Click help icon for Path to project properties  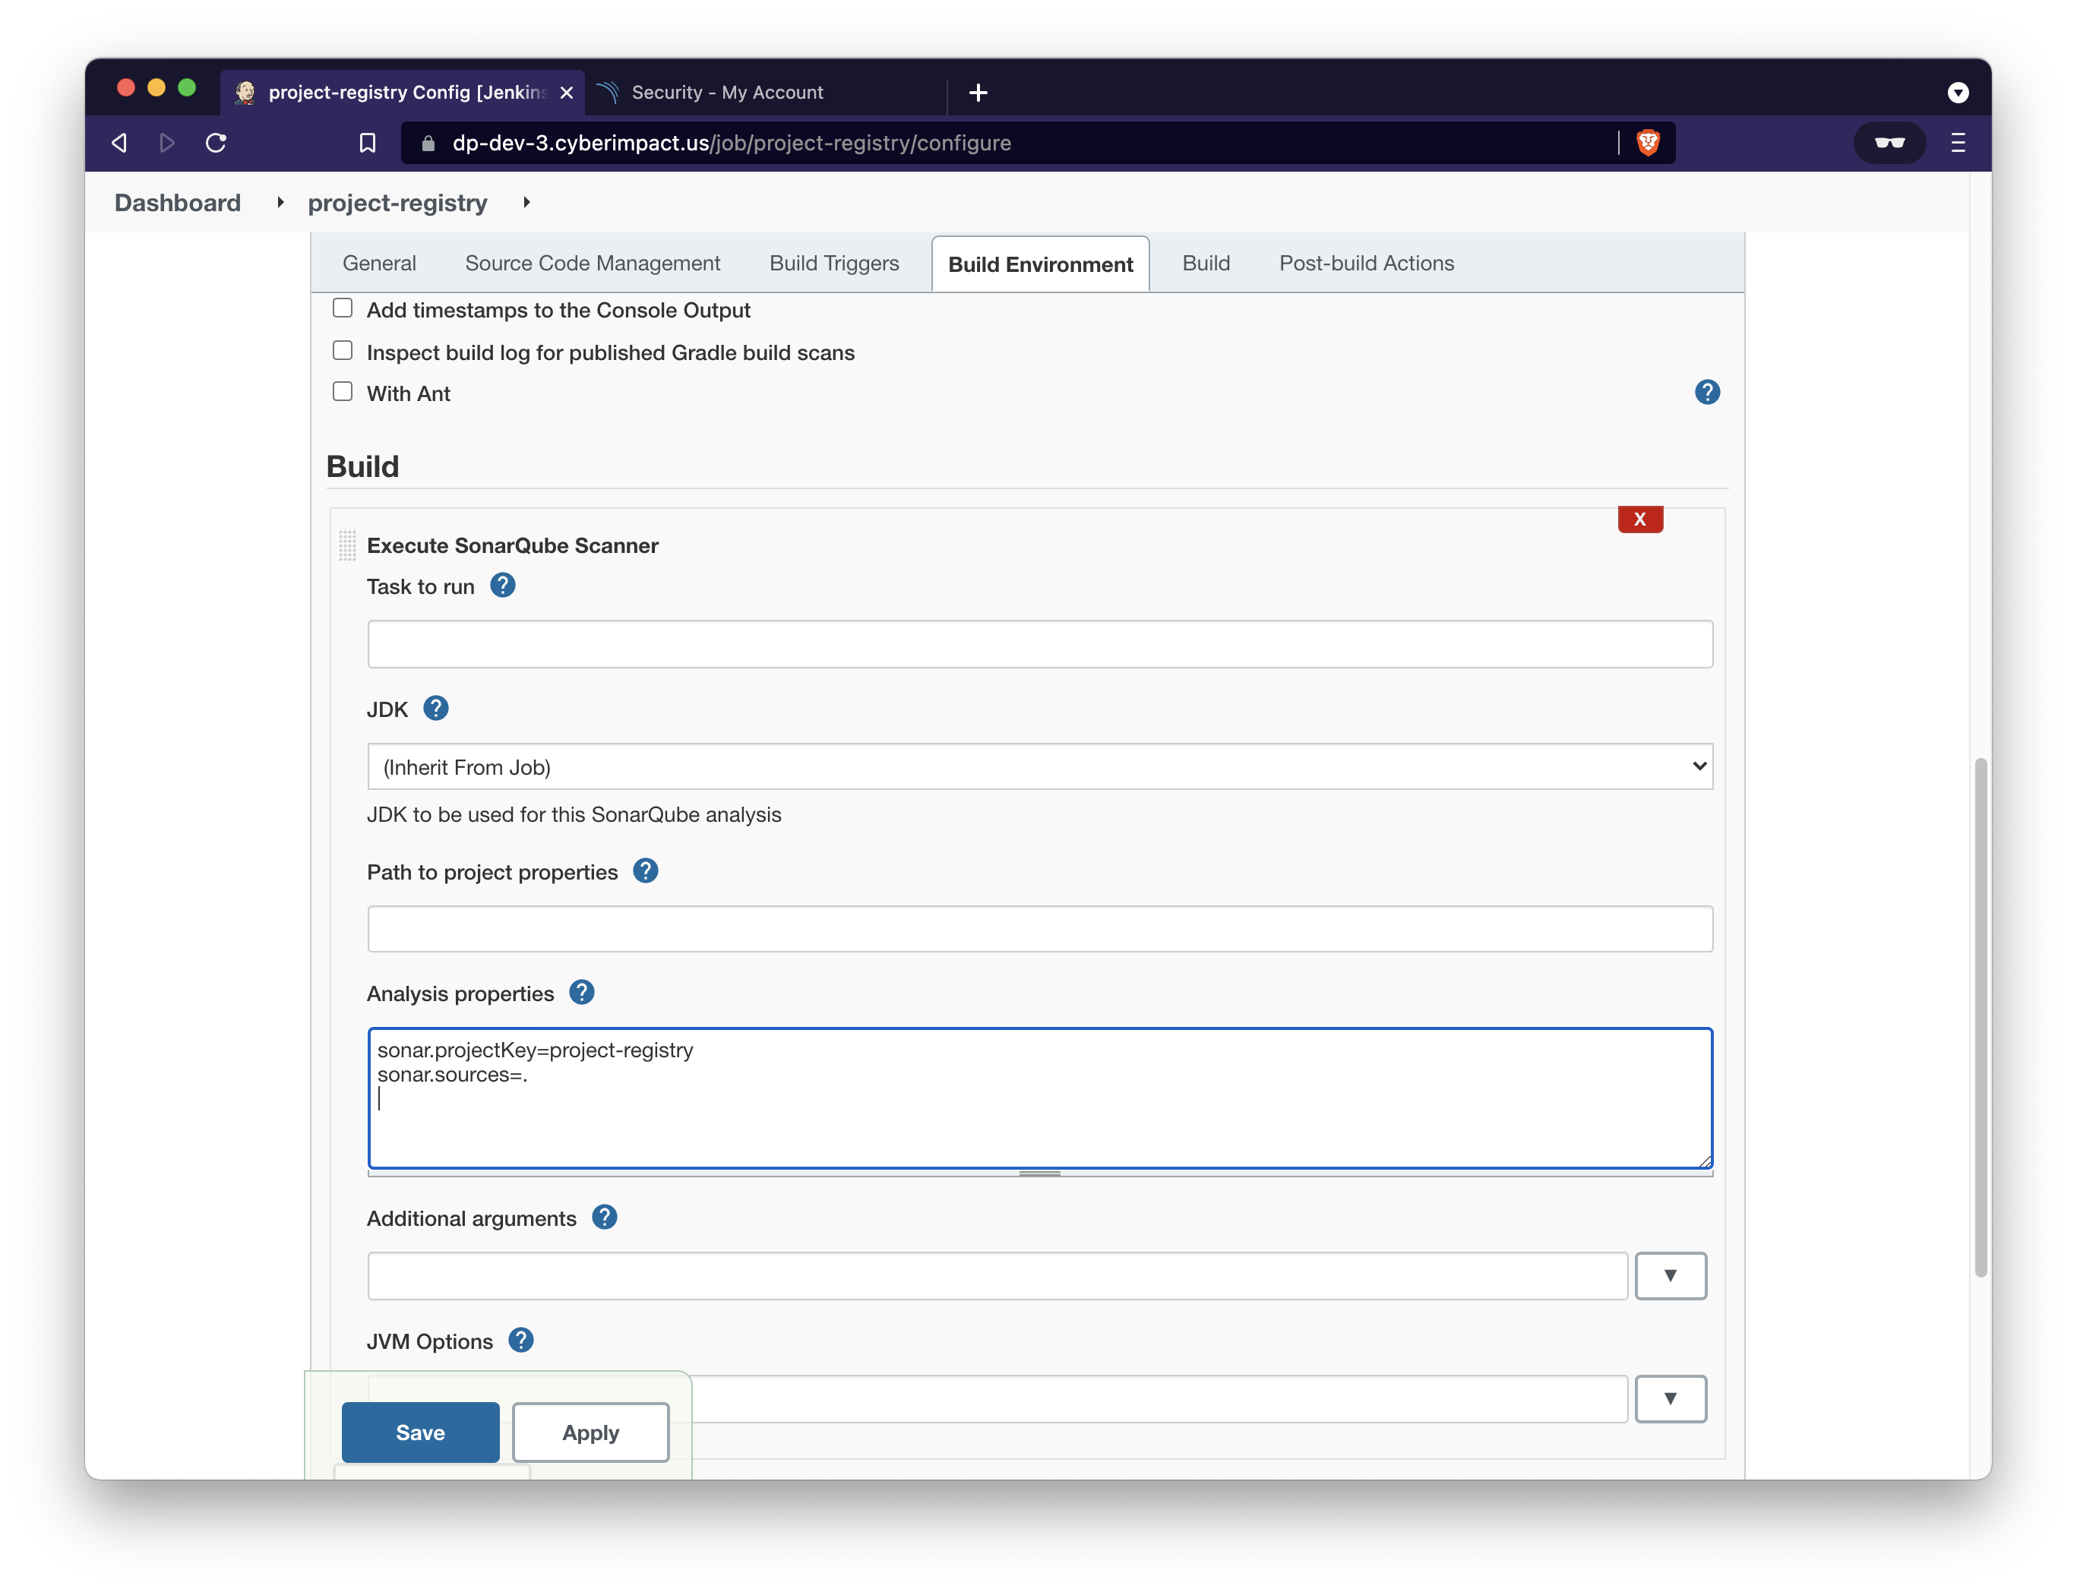[x=645, y=871]
